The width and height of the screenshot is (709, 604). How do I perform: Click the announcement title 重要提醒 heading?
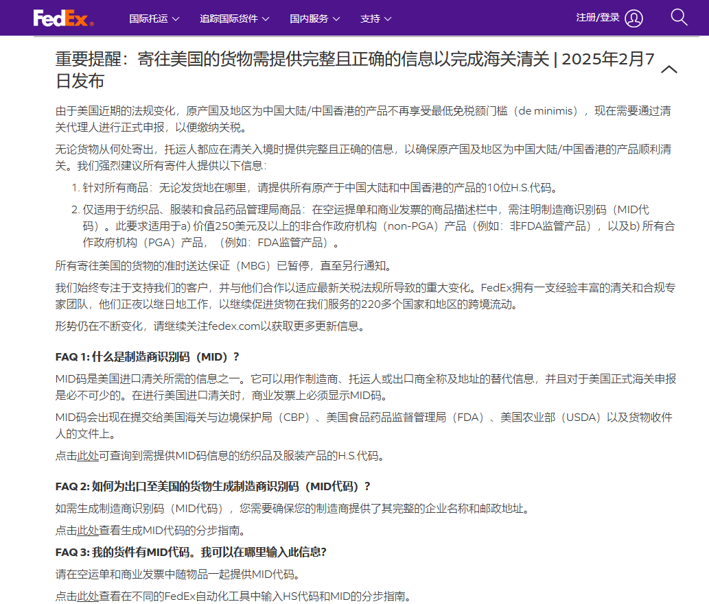354,70
